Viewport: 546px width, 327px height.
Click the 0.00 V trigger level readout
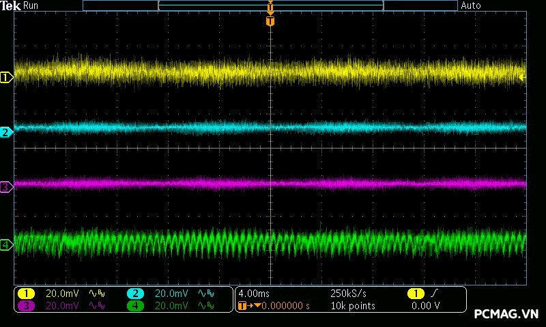[x=425, y=306]
